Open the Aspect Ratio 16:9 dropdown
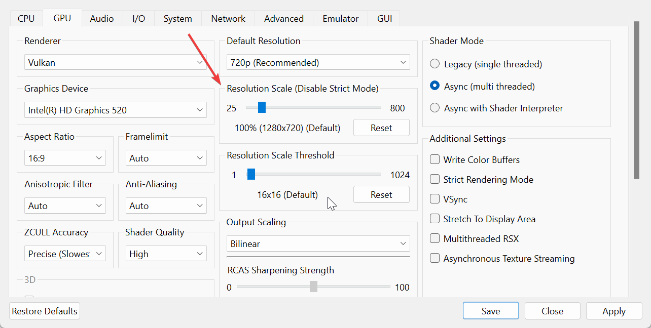651x328 pixels. (x=65, y=158)
